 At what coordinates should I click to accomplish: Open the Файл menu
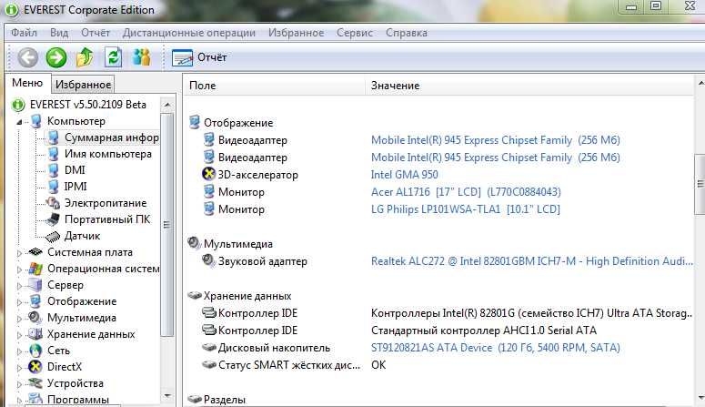(24, 33)
